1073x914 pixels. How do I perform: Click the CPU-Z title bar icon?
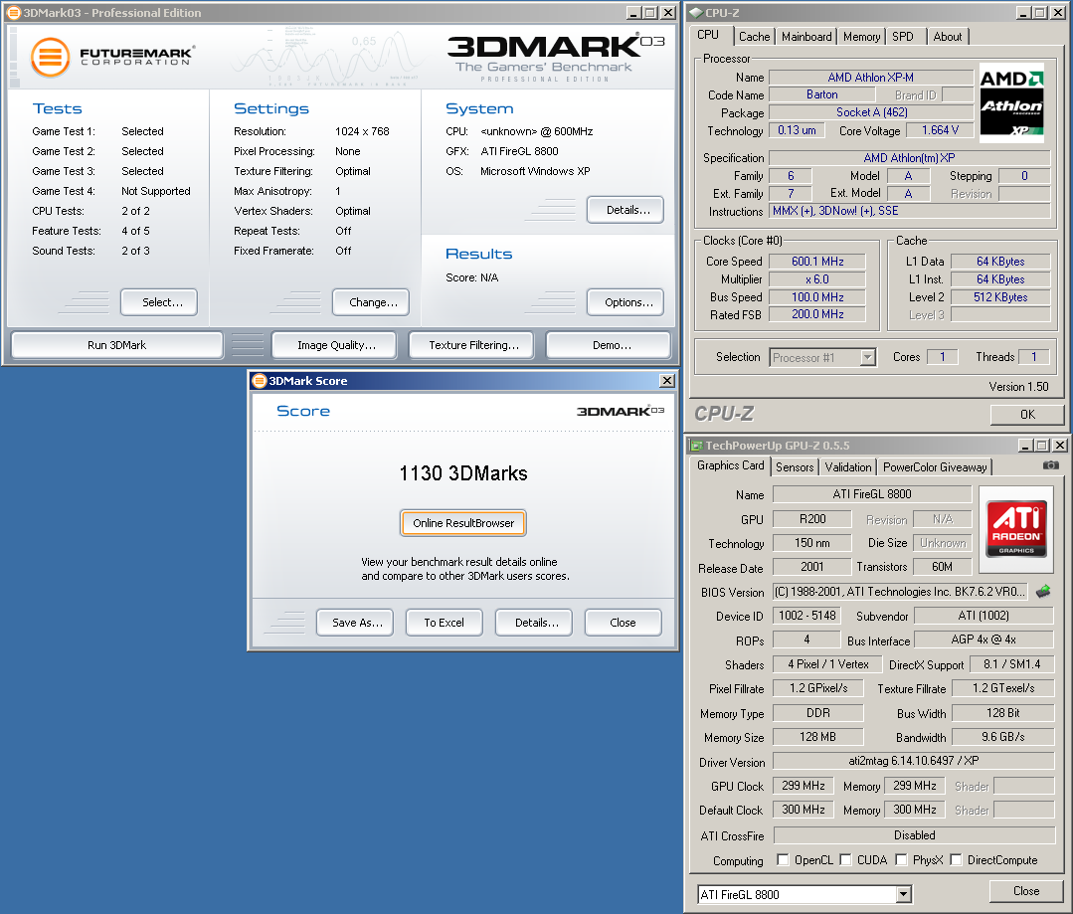pyautogui.click(x=696, y=13)
